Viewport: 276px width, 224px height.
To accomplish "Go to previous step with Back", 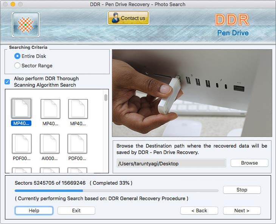I will click(x=199, y=210).
